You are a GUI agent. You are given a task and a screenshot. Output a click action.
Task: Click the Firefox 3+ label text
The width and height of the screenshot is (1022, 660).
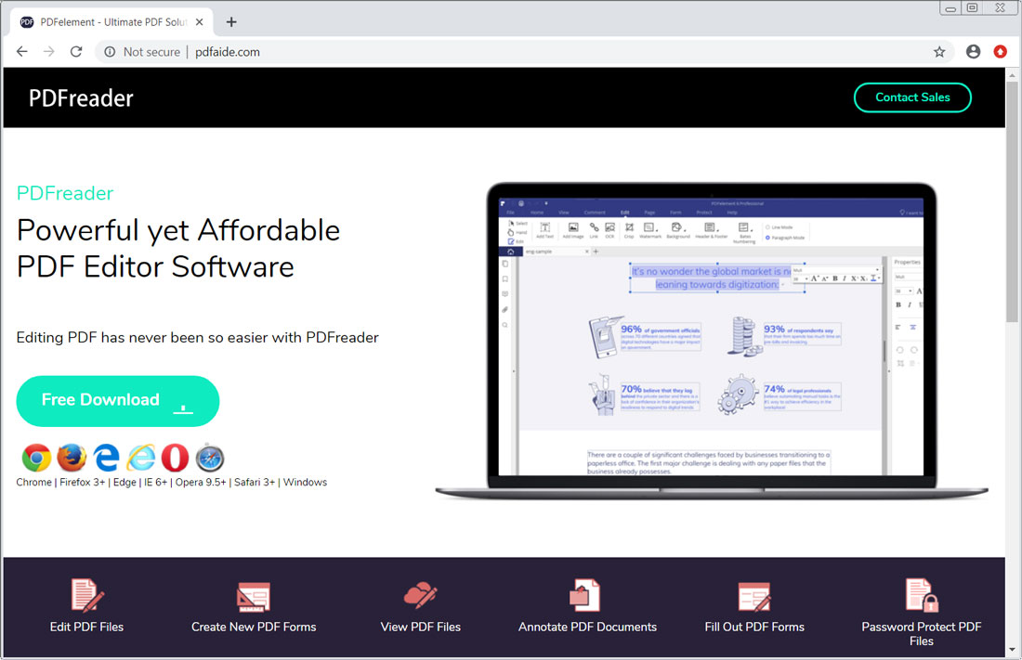(x=82, y=482)
